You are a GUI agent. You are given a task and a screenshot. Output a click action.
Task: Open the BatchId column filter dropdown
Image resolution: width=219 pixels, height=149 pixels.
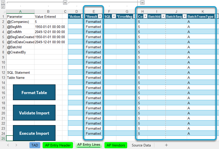click(163, 16)
